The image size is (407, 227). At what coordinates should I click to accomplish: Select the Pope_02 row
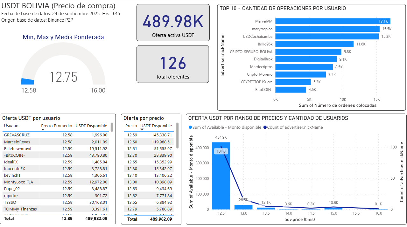click(x=56, y=189)
